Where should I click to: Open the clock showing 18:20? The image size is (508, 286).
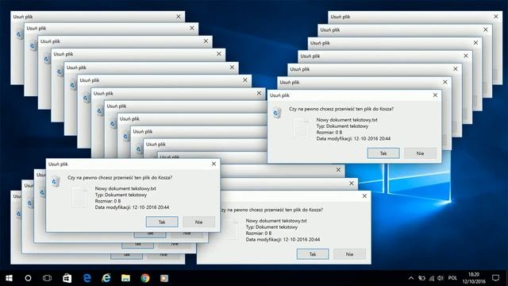point(474,278)
